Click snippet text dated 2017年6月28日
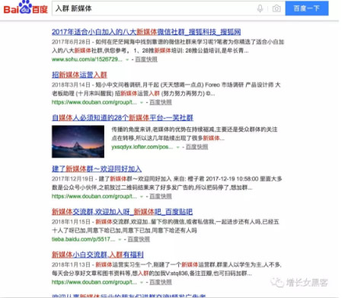The height and width of the screenshot is (298, 345). point(168,46)
